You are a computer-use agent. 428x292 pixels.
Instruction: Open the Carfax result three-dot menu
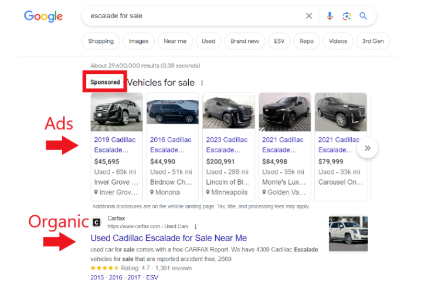pyautogui.click(x=195, y=226)
